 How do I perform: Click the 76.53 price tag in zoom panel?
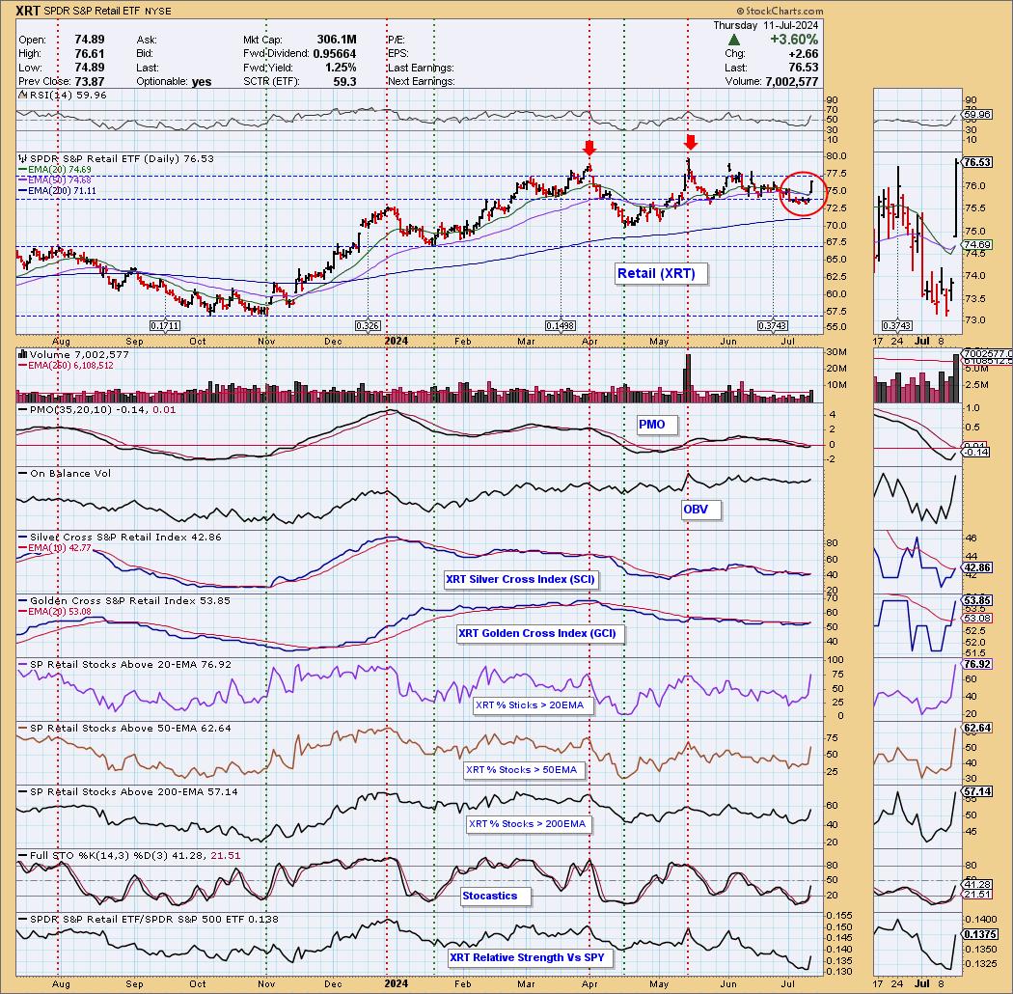pos(976,162)
